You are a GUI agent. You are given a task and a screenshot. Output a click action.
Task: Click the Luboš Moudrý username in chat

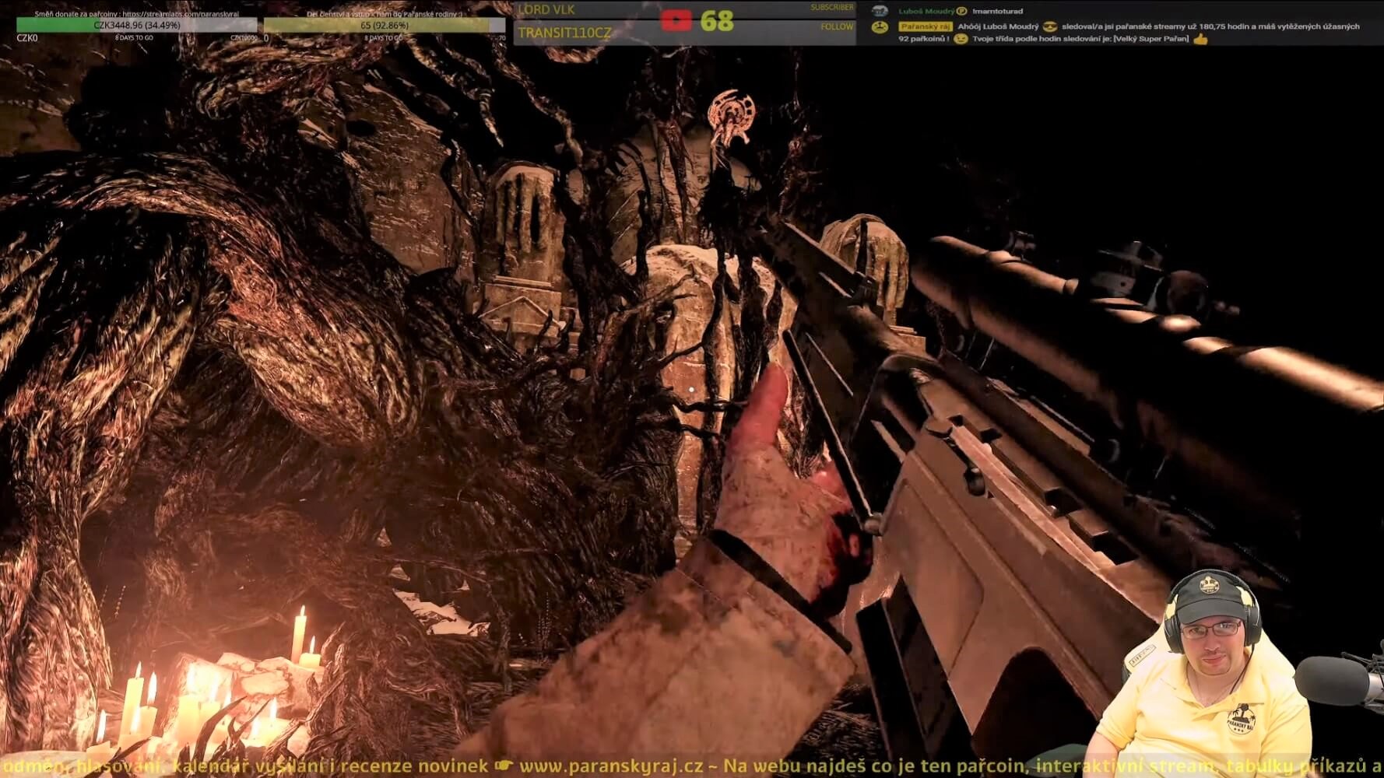point(926,11)
